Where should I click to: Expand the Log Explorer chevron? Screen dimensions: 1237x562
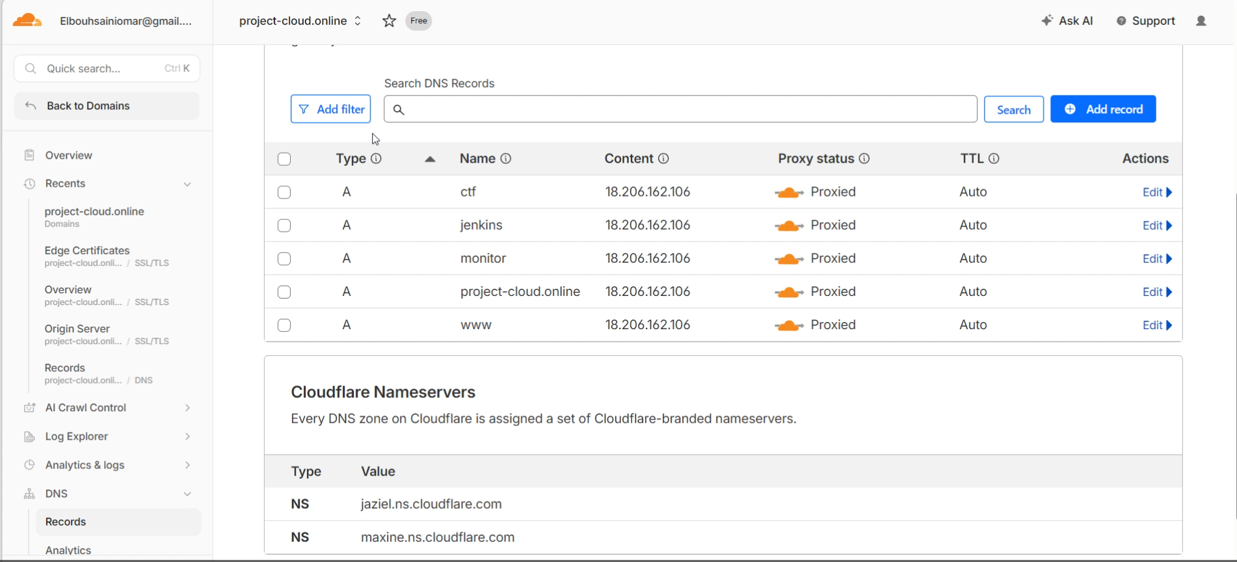pyautogui.click(x=187, y=436)
